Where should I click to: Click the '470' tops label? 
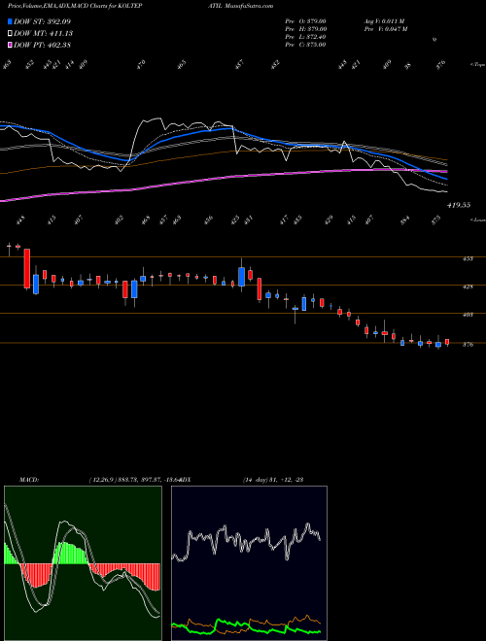[141, 64]
